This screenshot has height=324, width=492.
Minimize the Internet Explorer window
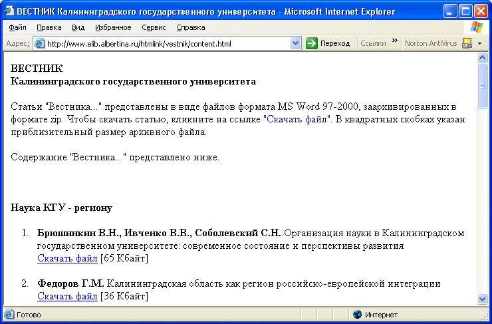pos(450,11)
